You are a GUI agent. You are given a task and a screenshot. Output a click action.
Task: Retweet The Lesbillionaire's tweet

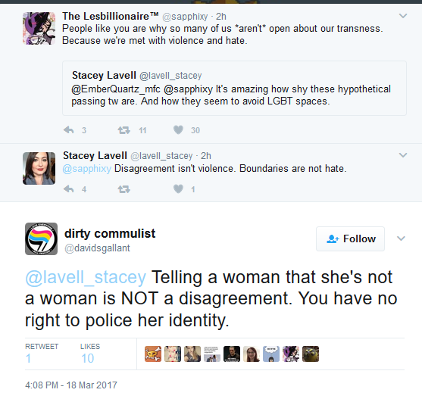tap(123, 130)
